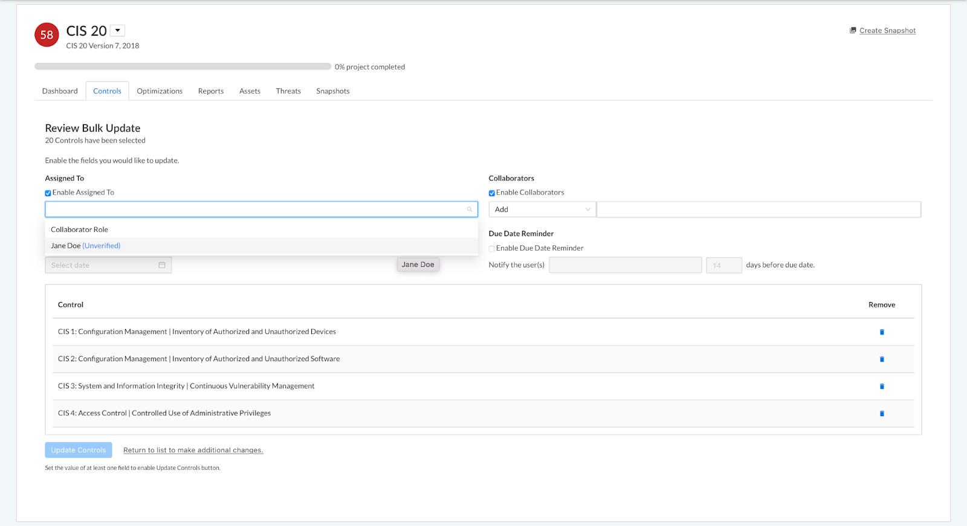
Task: Switch to the Dashboard tab
Action: point(60,91)
